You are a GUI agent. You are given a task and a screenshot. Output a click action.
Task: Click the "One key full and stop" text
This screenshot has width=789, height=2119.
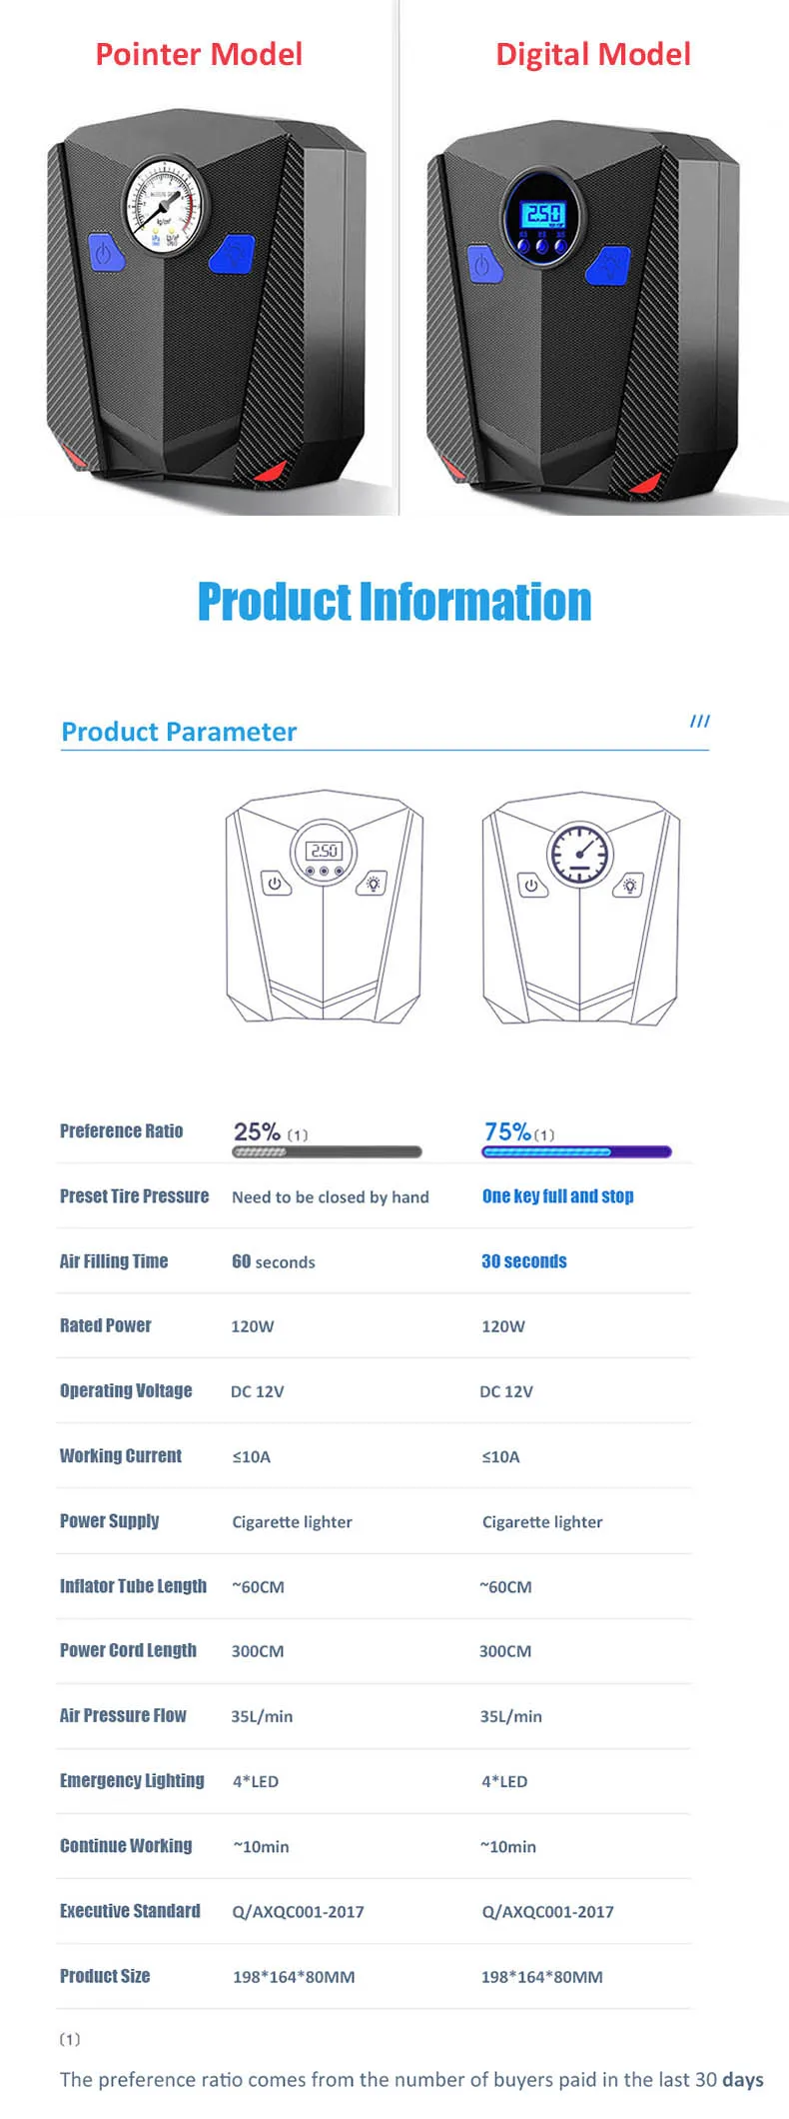[557, 1196]
